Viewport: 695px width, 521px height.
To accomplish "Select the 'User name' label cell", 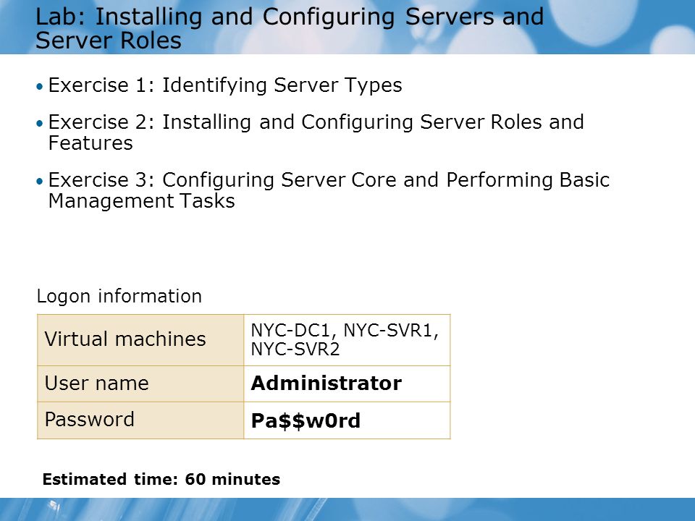I will 140,384.
